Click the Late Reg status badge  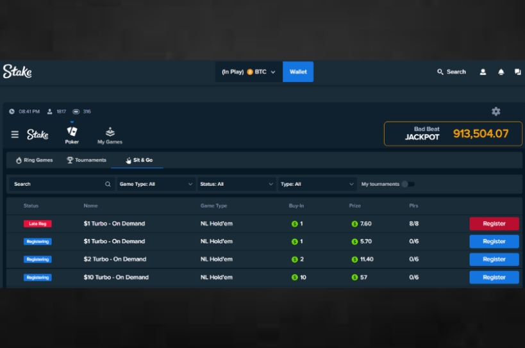coord(37,224)
